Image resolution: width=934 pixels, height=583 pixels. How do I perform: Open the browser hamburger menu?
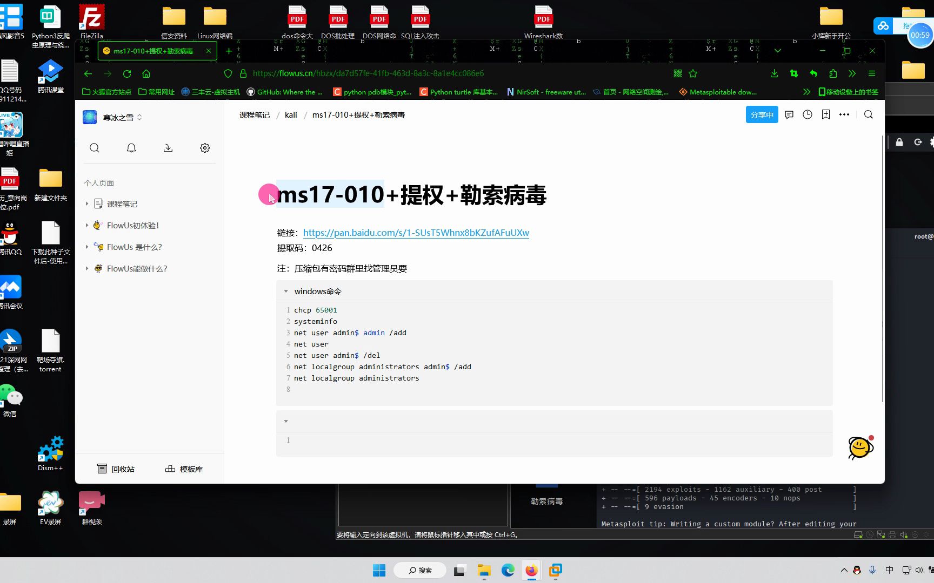pyautogui.click(x=871, y=73)
